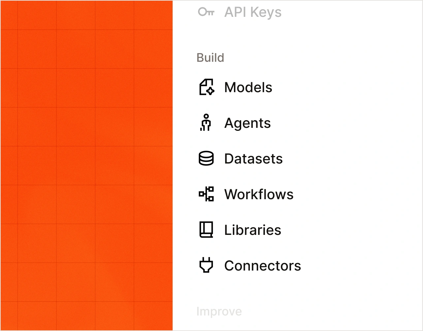Click the key icon beside API Keys
This screenshot has height=331, width=423.
click(x=206, y=12)
